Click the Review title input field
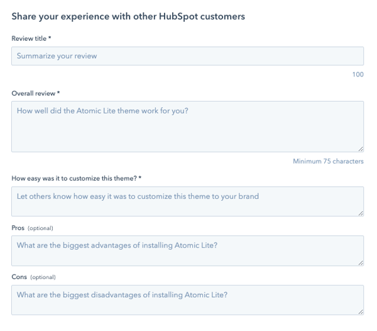This screenshot has width=377, height=331. [187, 56]
